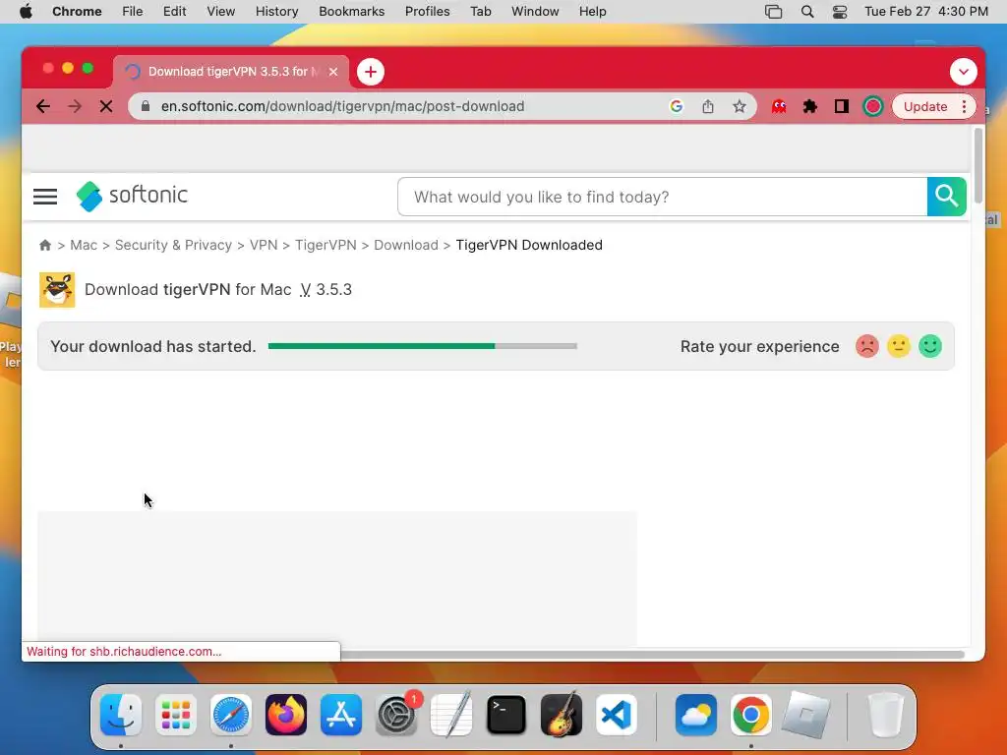Open the View menu
The image size is (1007, 755).
coord(220,12)
